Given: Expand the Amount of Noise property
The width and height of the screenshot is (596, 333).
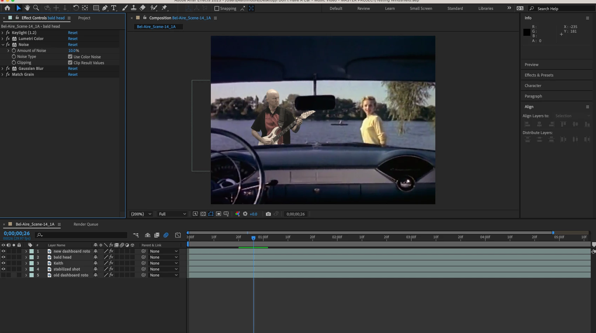Looking at the screenshot, I should point(8,51).
